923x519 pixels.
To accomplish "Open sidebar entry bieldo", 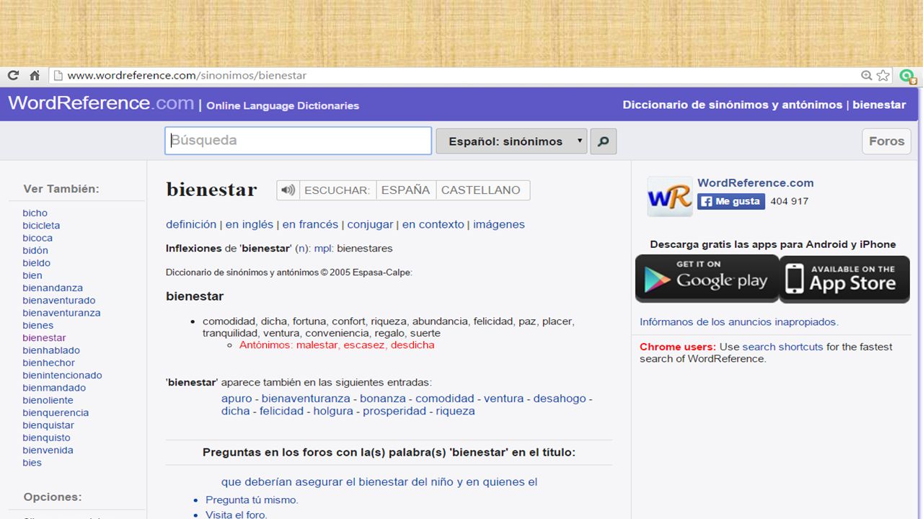I will click(36, 263).
